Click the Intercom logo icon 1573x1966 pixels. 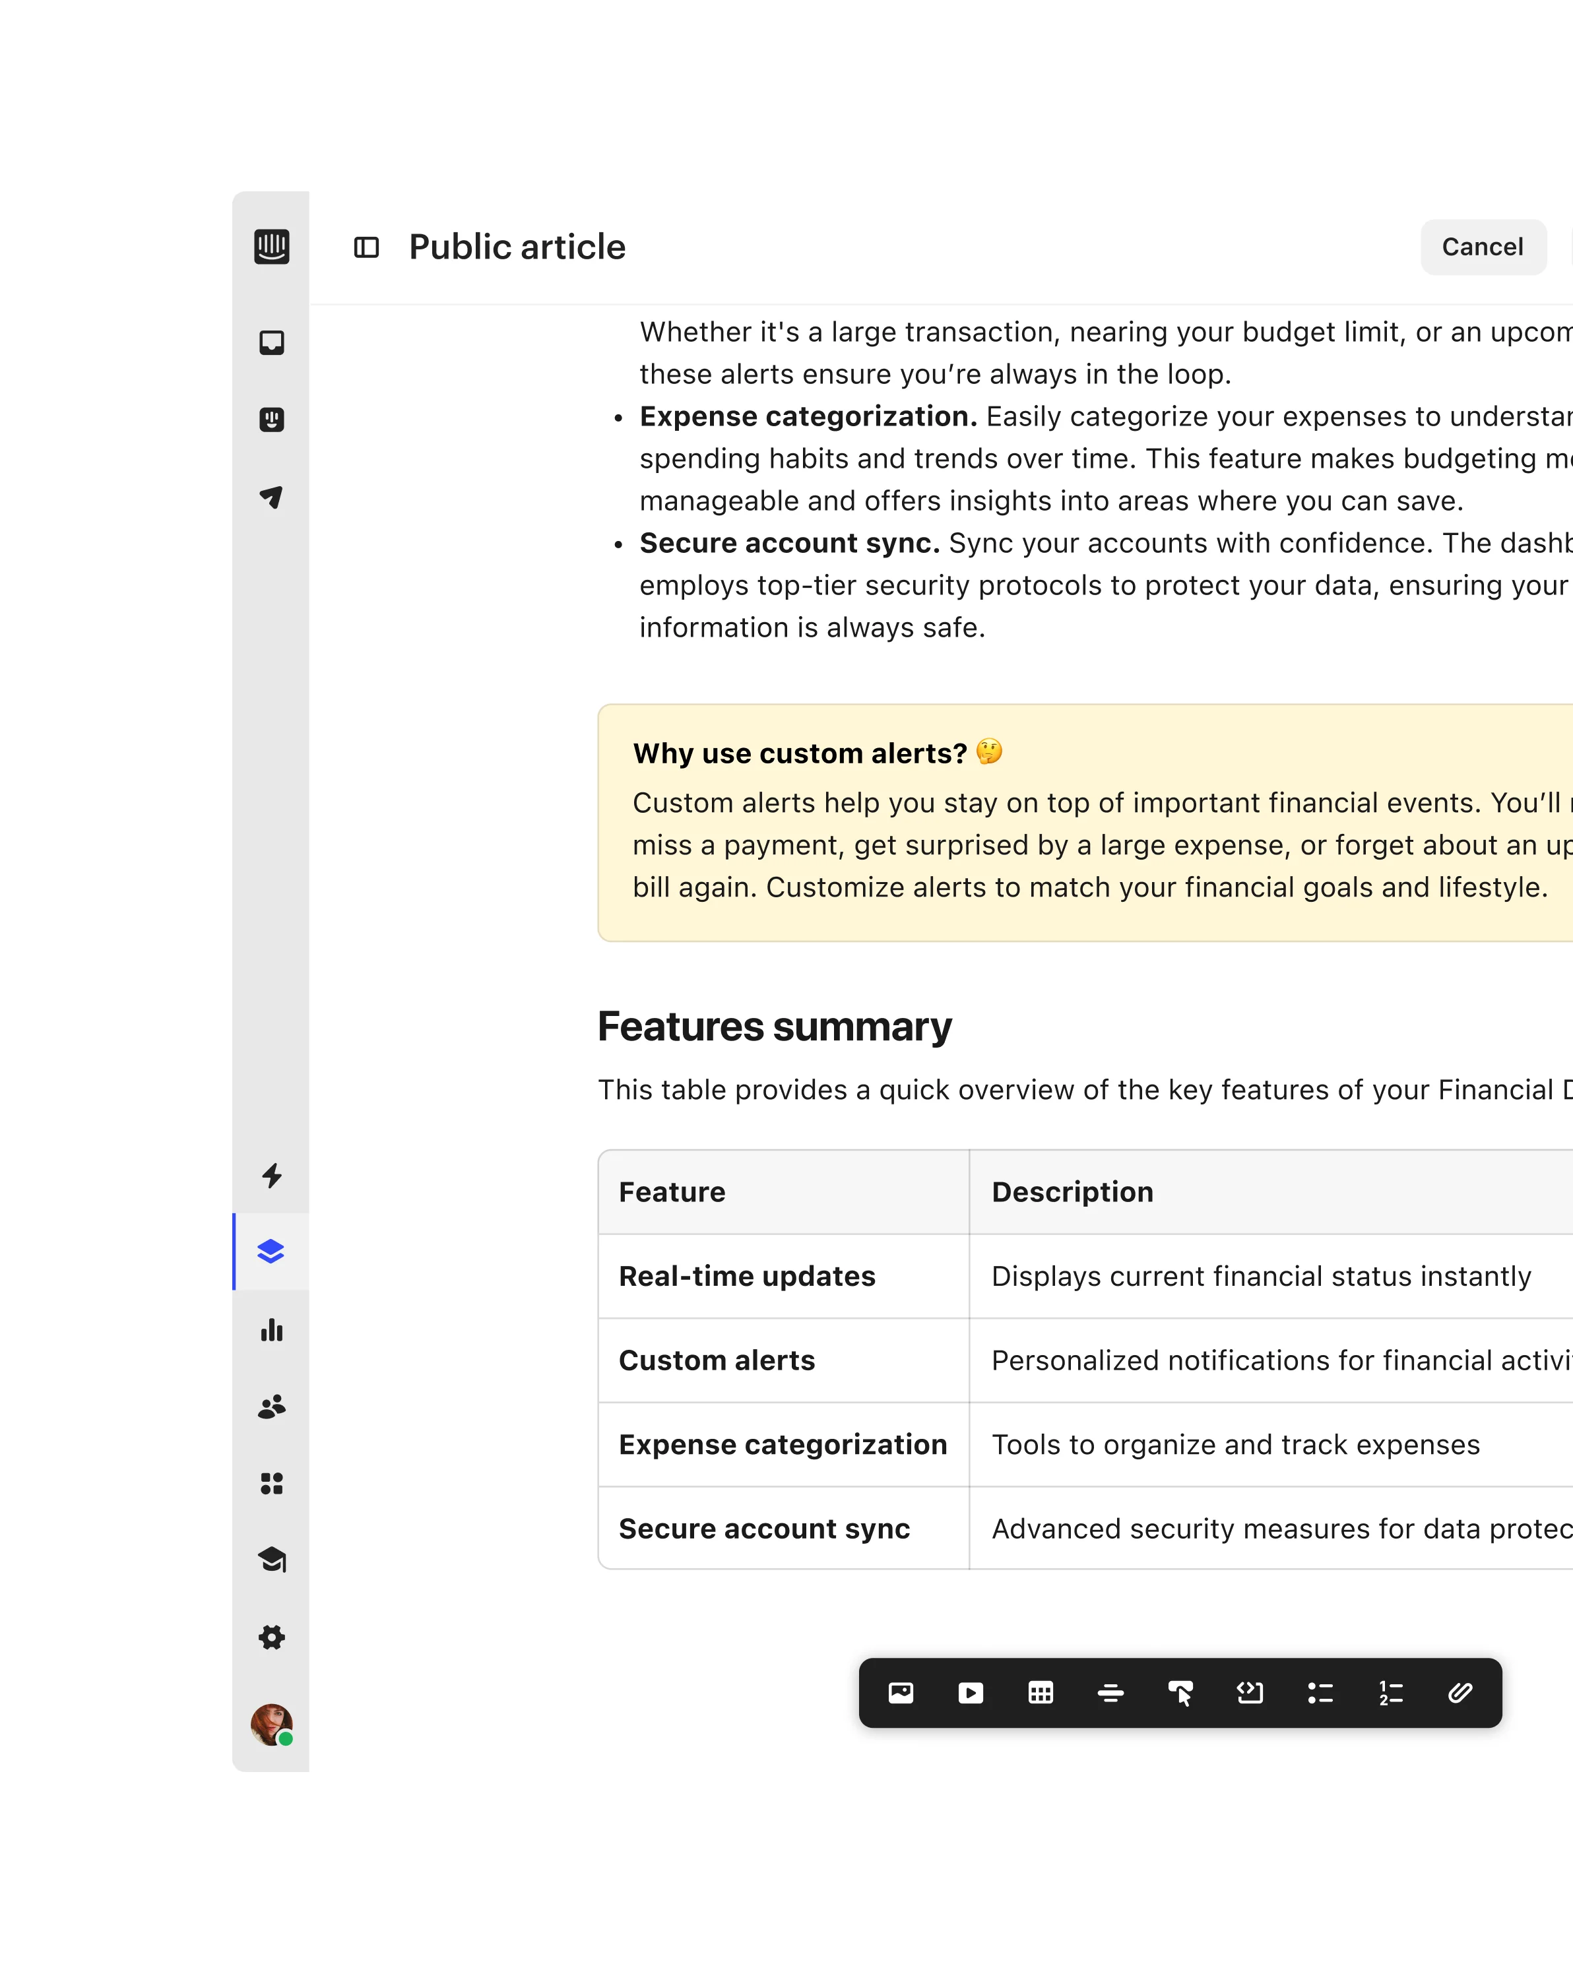[x=271, y=246]
